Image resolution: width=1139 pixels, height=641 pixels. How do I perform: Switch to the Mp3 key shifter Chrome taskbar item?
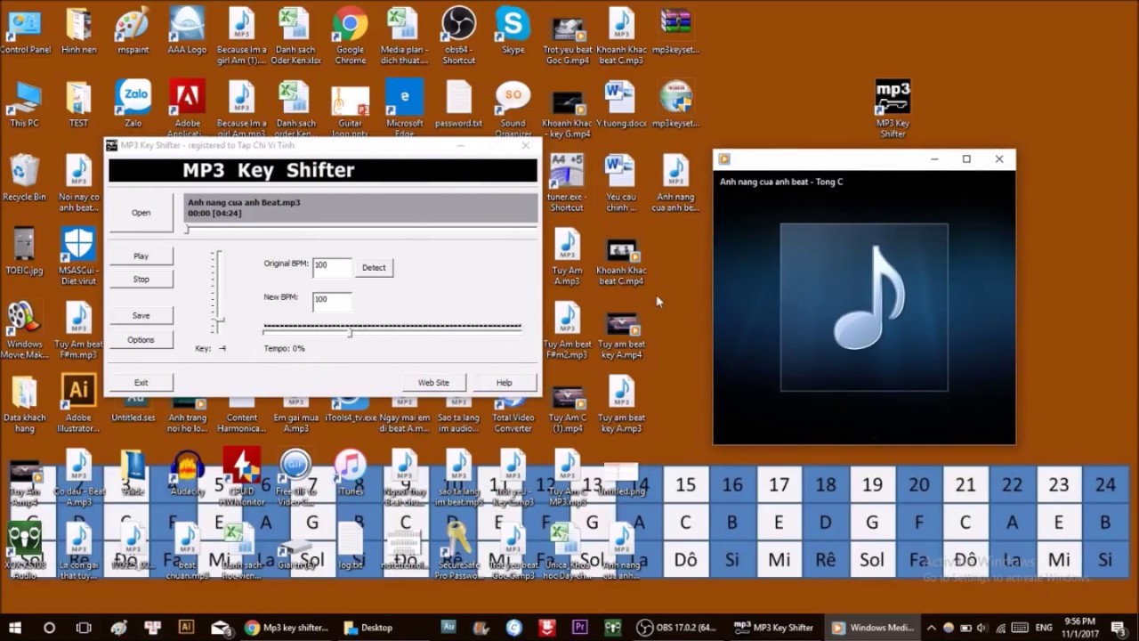tap(287, 628)
